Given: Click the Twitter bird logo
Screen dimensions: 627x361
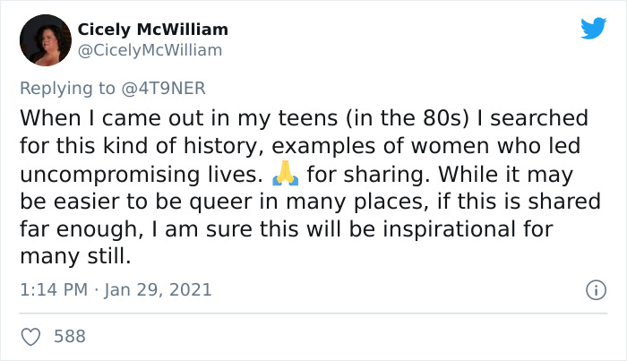Looking at the screenshot, I should (x=593, y=29).
